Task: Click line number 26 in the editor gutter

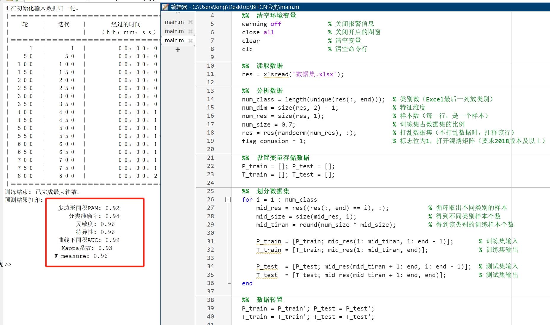Action: click(211, 200)
